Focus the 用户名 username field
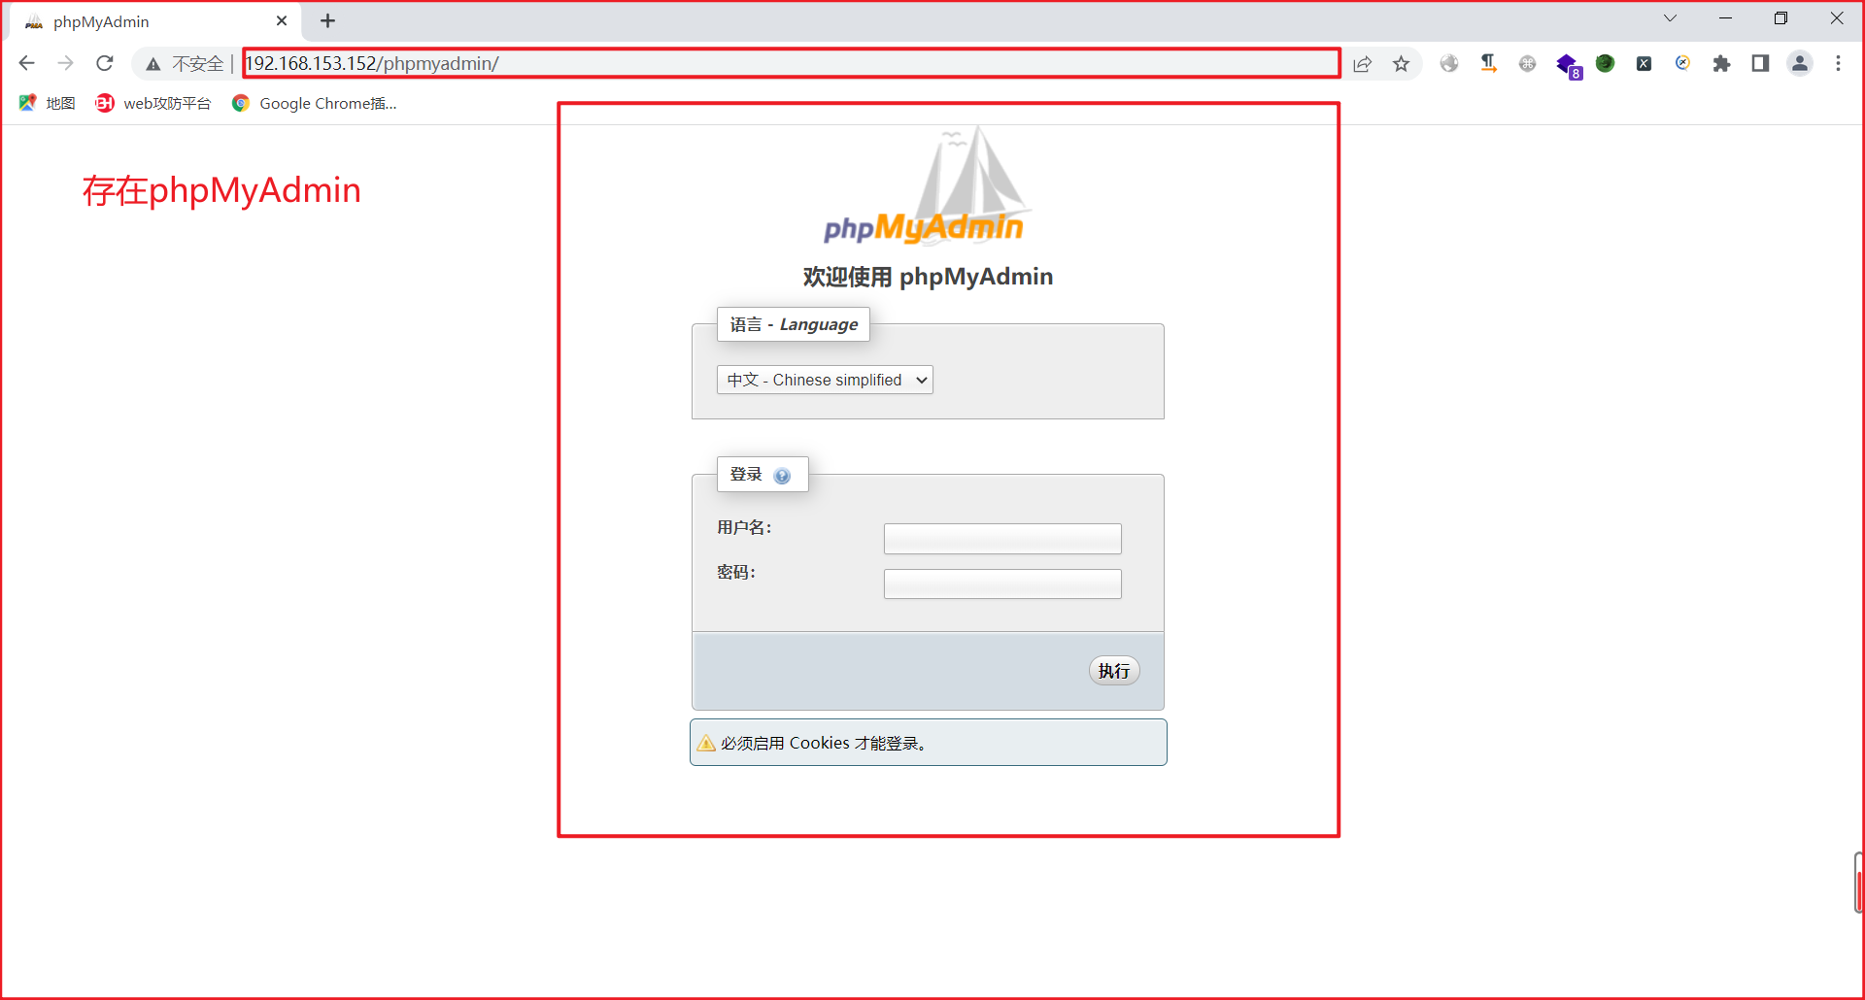Image resolution: width=1865 pixels, height=1000 pixels. tap(1002, 539)
